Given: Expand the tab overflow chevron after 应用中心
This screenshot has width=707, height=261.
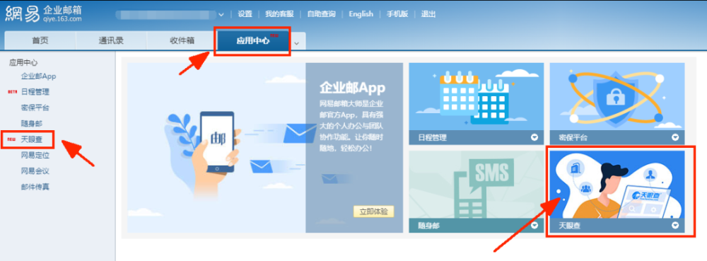Looking at the screenshot, I should (x=297, y=43).
